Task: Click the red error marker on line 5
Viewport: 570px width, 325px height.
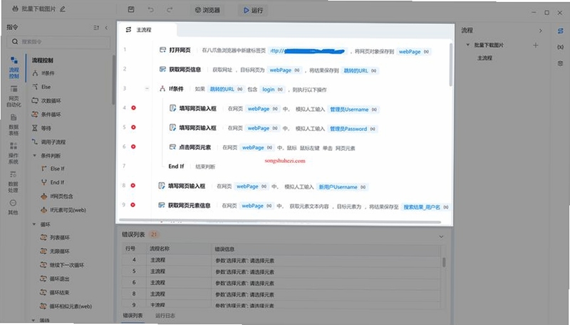Action: point(133,127)
